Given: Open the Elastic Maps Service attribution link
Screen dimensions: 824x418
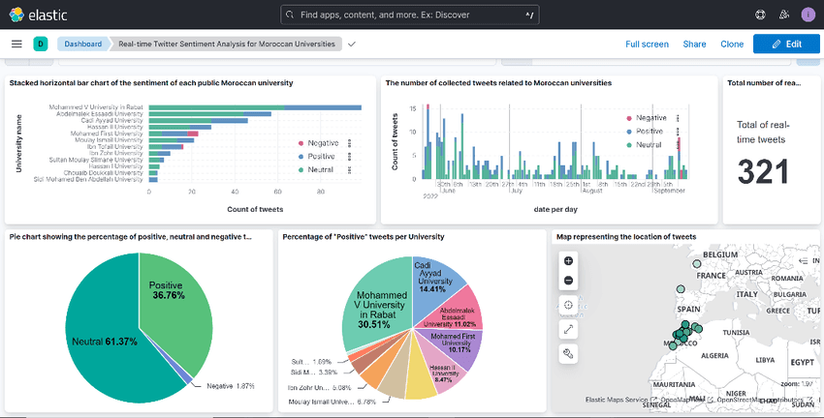Looking at the screenshot, I should coord(617,400).
